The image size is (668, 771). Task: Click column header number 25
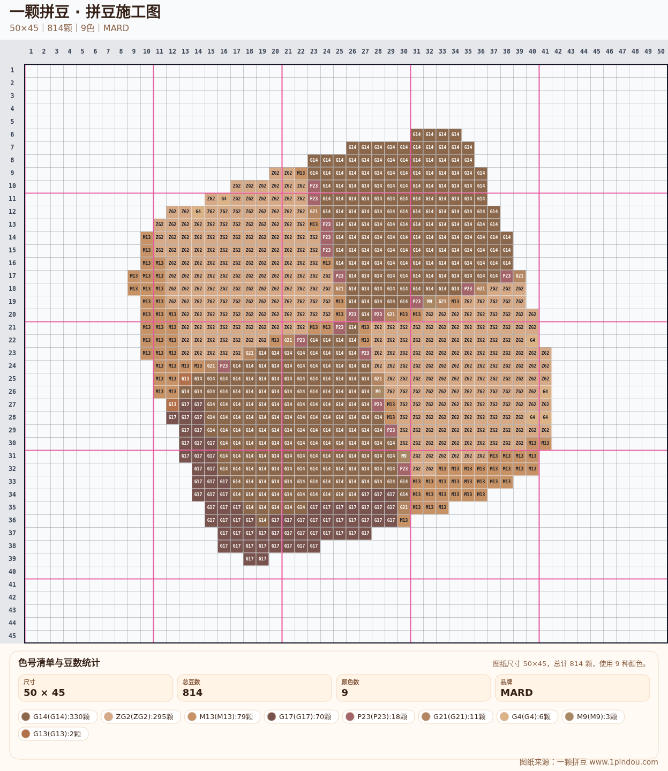pos(340,51)
